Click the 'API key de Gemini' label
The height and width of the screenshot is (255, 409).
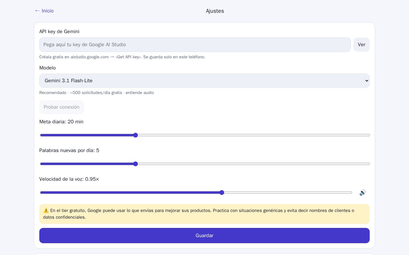coord(59,32)
